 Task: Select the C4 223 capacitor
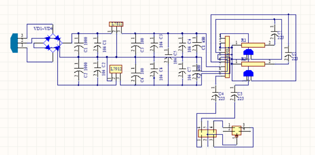tap(215, 95)
